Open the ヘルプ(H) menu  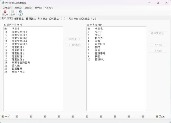49,8
